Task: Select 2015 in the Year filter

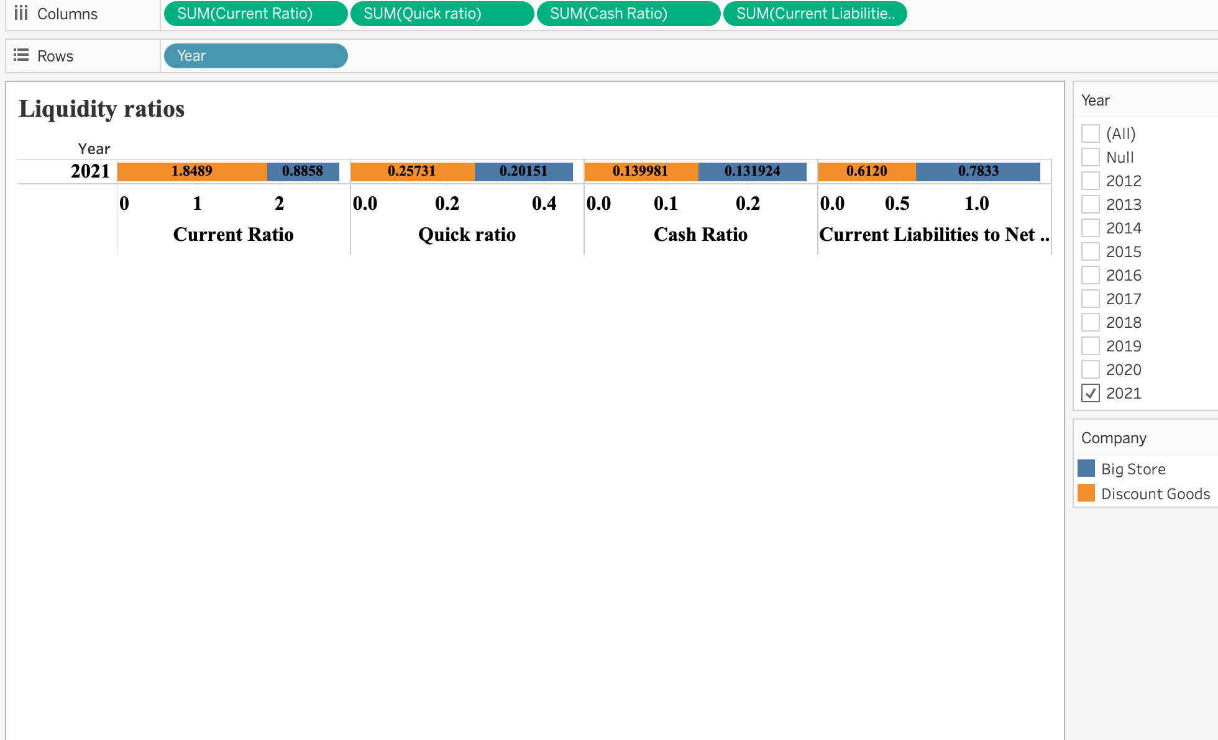Action: pos(1091,251)
